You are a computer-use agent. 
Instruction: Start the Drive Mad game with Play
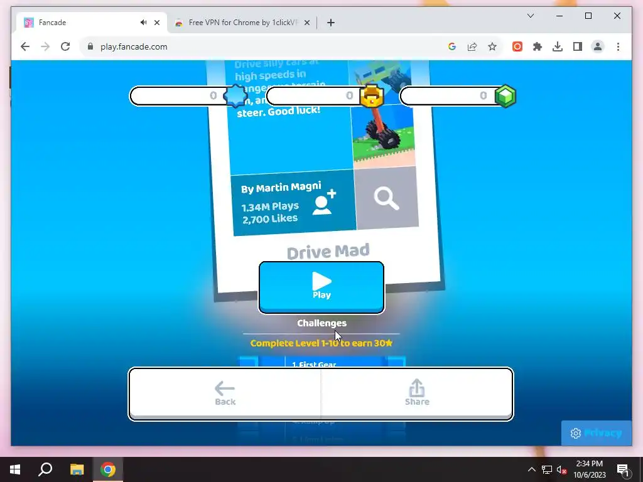pyautogui.click(x=321, y=287)
